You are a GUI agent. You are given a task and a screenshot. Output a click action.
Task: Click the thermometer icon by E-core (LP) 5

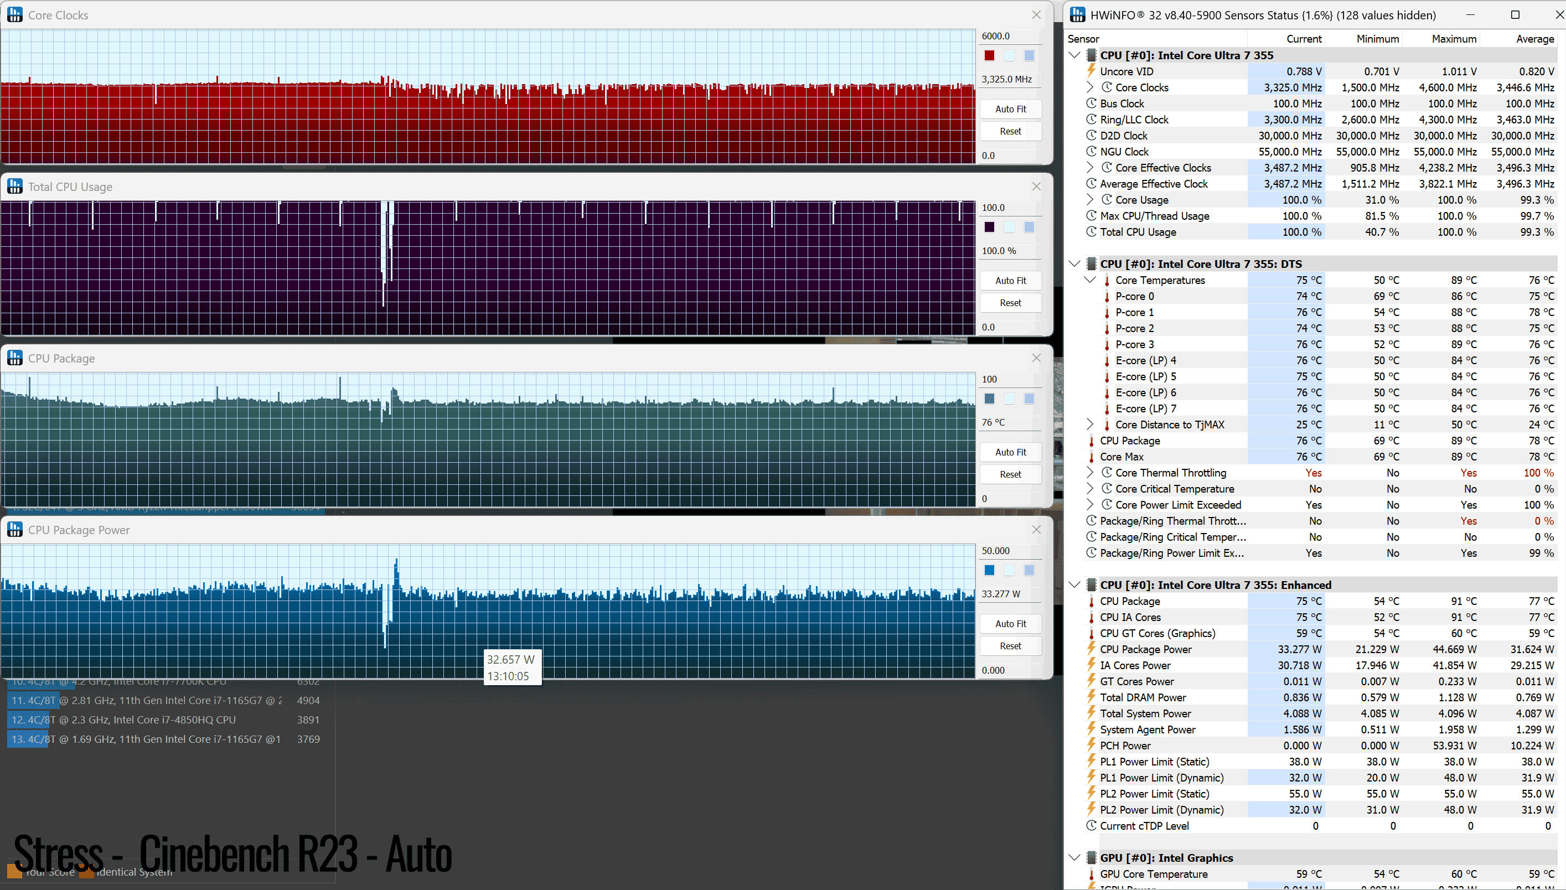pos(1107,376)
